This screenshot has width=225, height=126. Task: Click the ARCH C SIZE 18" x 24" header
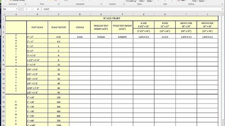pos(186,25)
